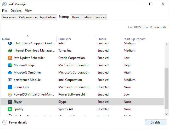The image size is (169, 129).
Task: Select the Startup tab
Action: tap(64, 17)
